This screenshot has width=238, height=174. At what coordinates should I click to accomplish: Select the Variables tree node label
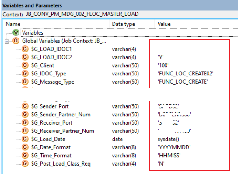click(33, 33)
